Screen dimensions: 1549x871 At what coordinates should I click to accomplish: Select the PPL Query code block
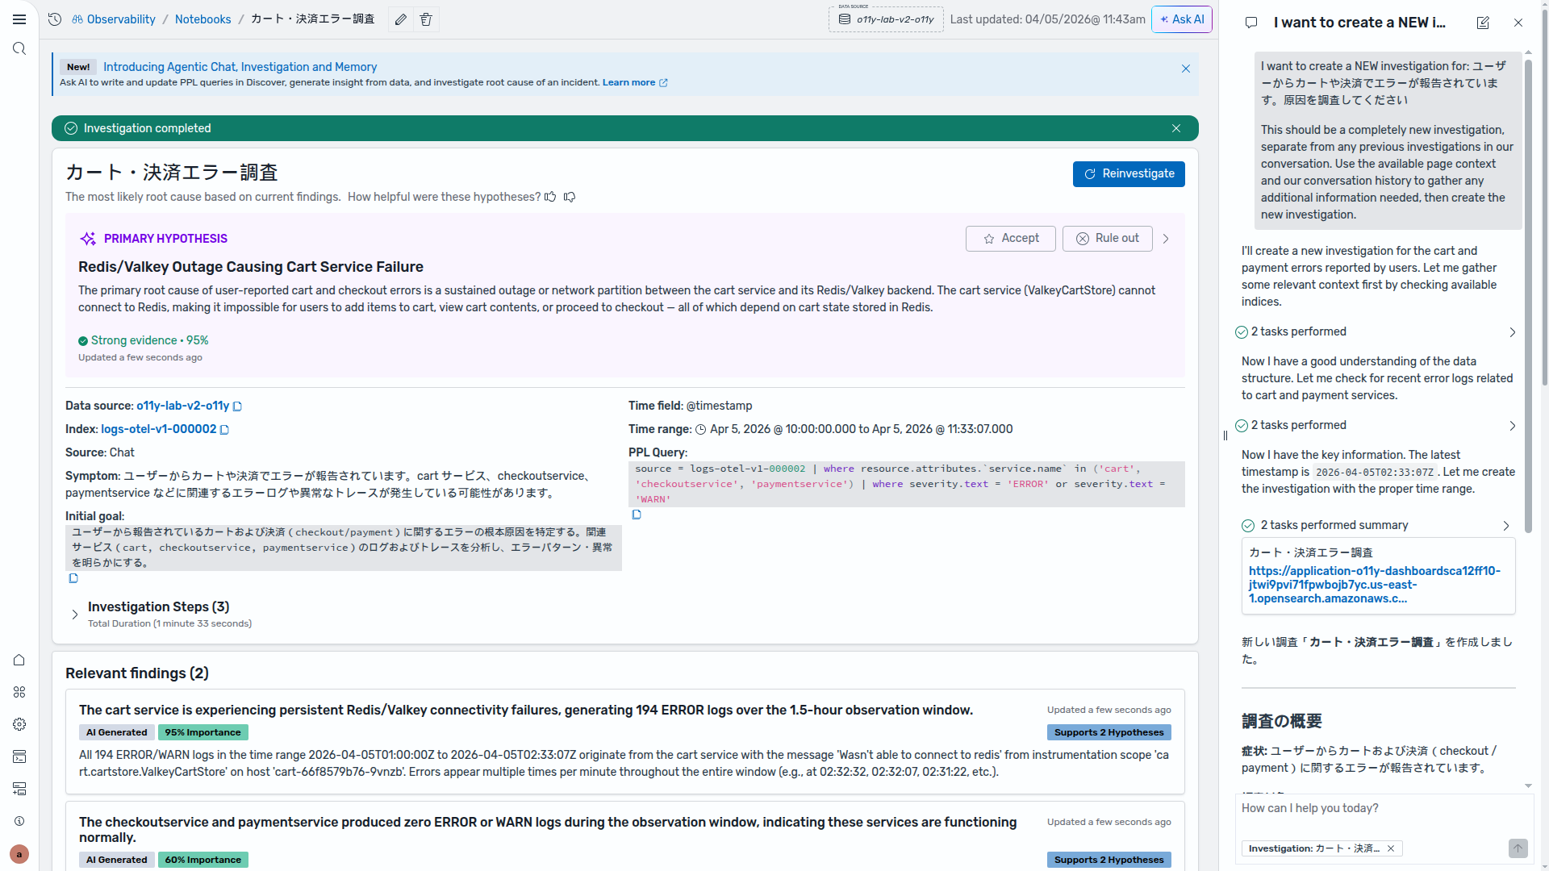click(x=906, y=484)
